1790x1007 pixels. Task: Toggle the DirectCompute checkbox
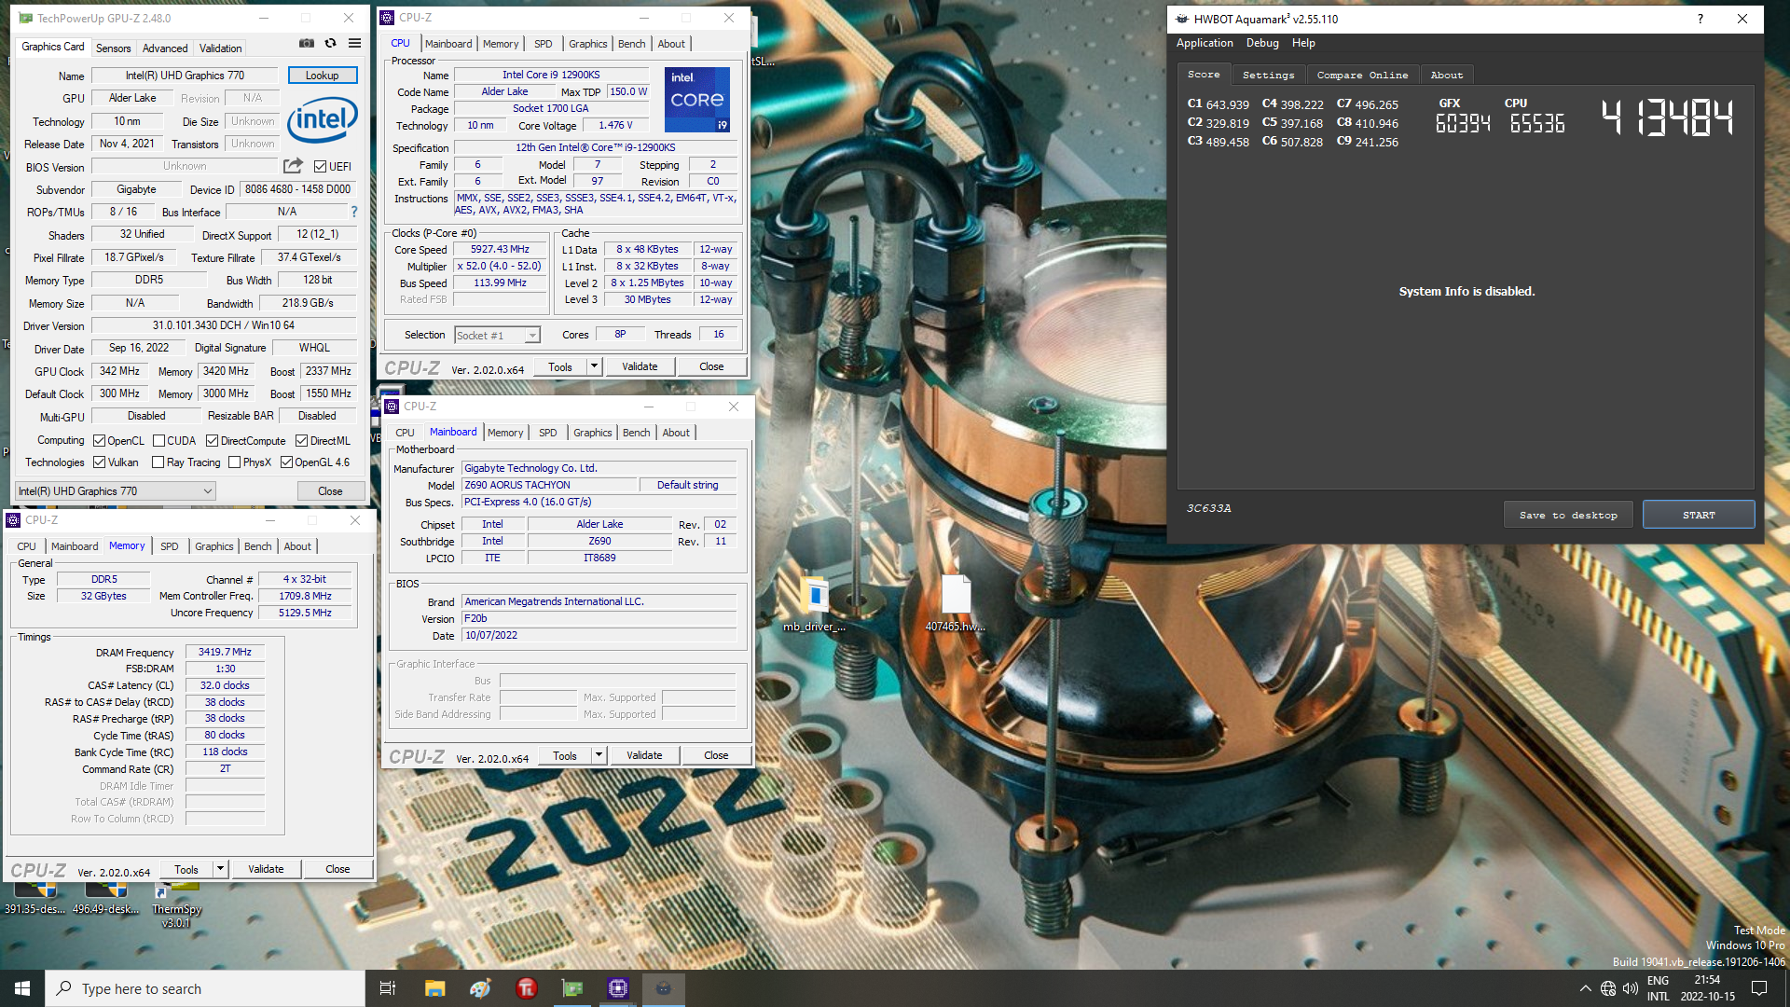(x=213, y=441)
